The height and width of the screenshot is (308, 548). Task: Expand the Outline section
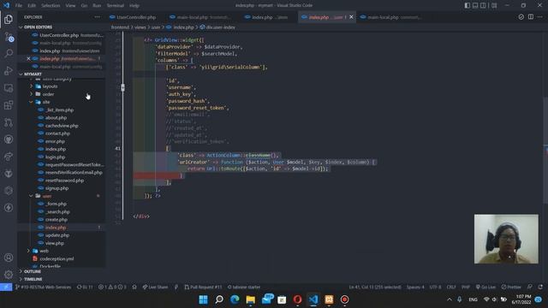(x=33, y=271)
